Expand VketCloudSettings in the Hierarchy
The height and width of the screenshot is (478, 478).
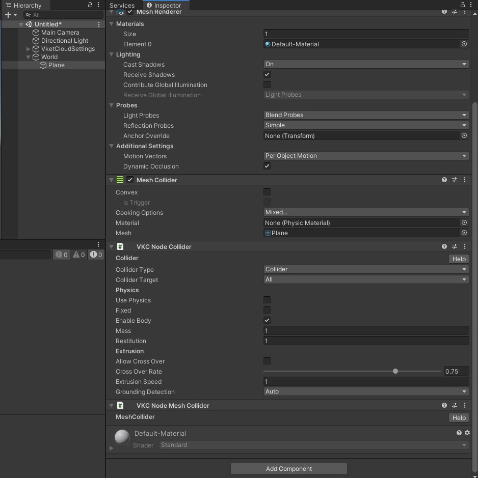click(x=29, y=49)
